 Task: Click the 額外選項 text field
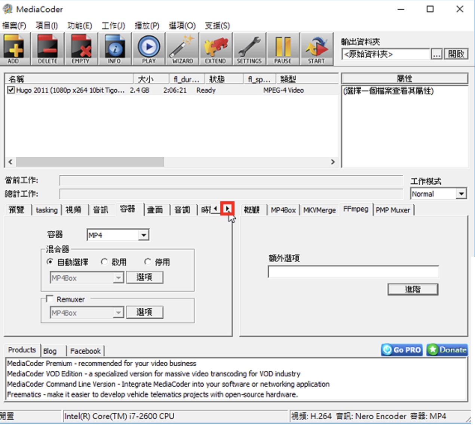pyautogui.click(x=353, y=272)
